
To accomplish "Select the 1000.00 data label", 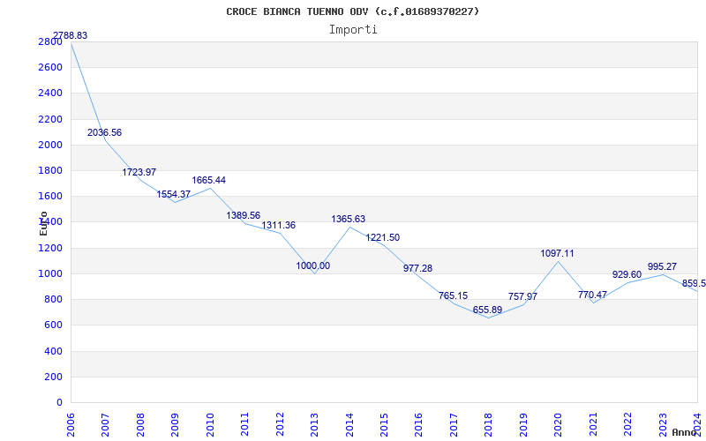I will pyautogui.click(x=313, y=266).
